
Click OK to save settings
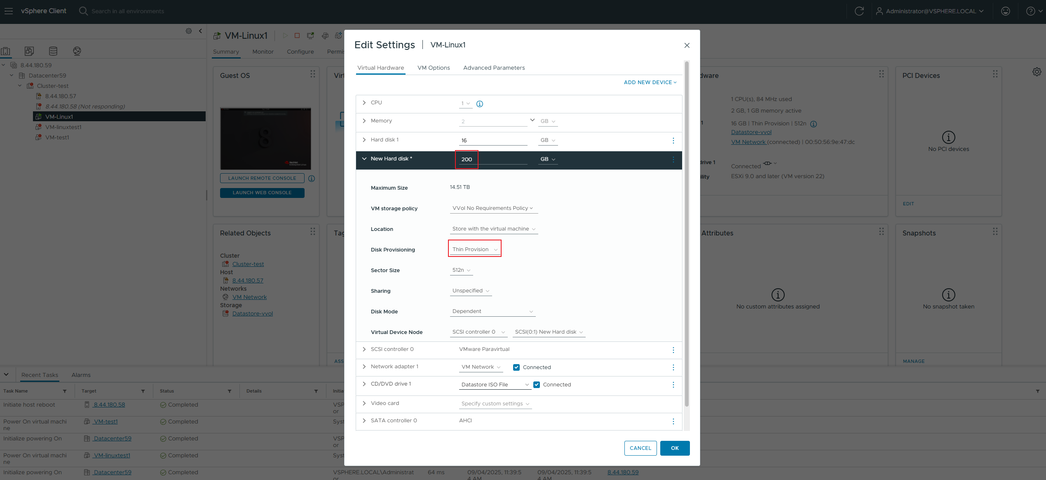pos(675,448)
